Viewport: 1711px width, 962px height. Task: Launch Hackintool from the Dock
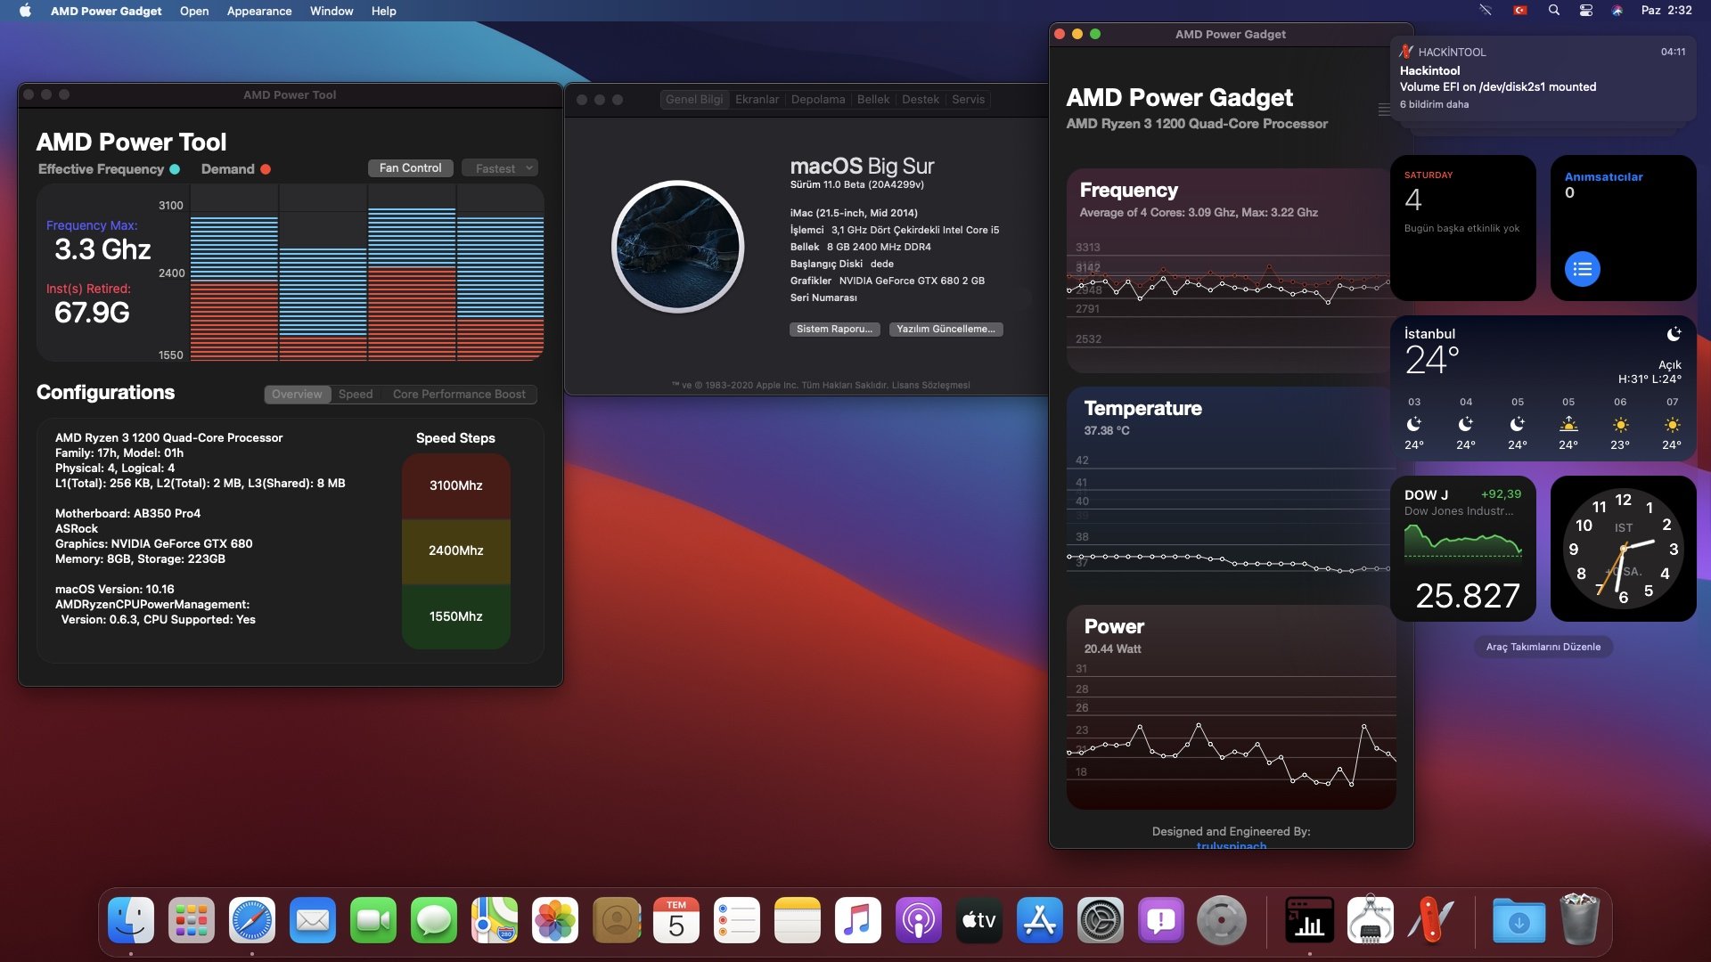point(1430,921)
